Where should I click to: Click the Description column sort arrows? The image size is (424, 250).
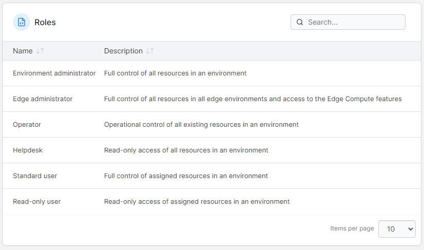pos(150,51)
